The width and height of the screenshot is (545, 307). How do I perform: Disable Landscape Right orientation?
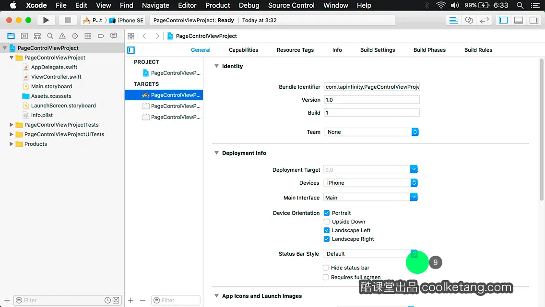coord(327,239)
